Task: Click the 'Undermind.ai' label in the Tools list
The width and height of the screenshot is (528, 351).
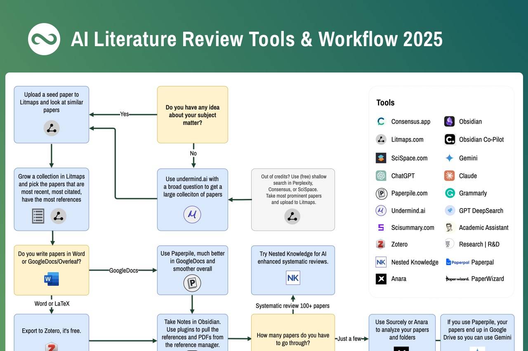Action: point(408,211)
